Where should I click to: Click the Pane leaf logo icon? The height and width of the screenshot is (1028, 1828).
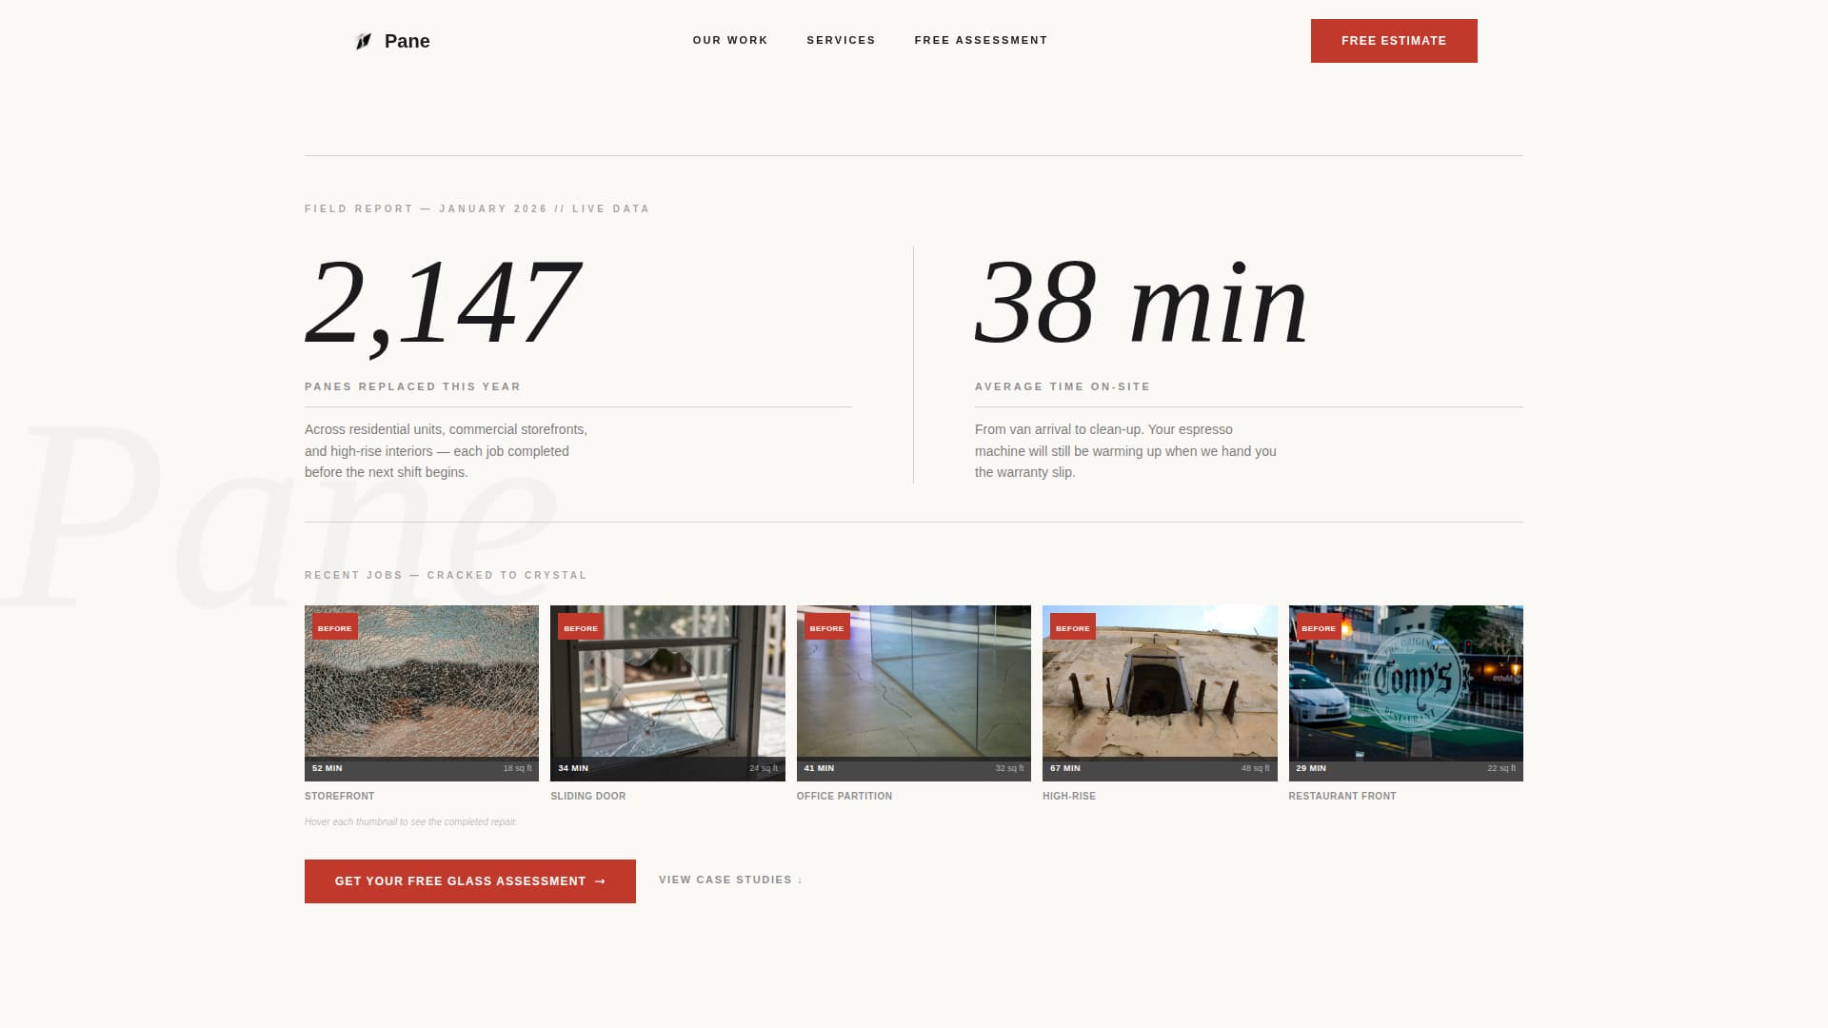(363, 41)
